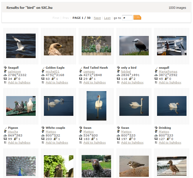
Task: Click the go to page number field
Action: coord(127,18)
